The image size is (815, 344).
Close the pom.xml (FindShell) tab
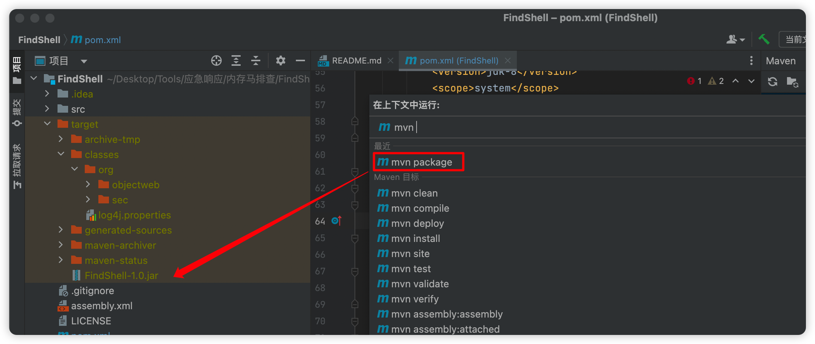click(508, 60)
